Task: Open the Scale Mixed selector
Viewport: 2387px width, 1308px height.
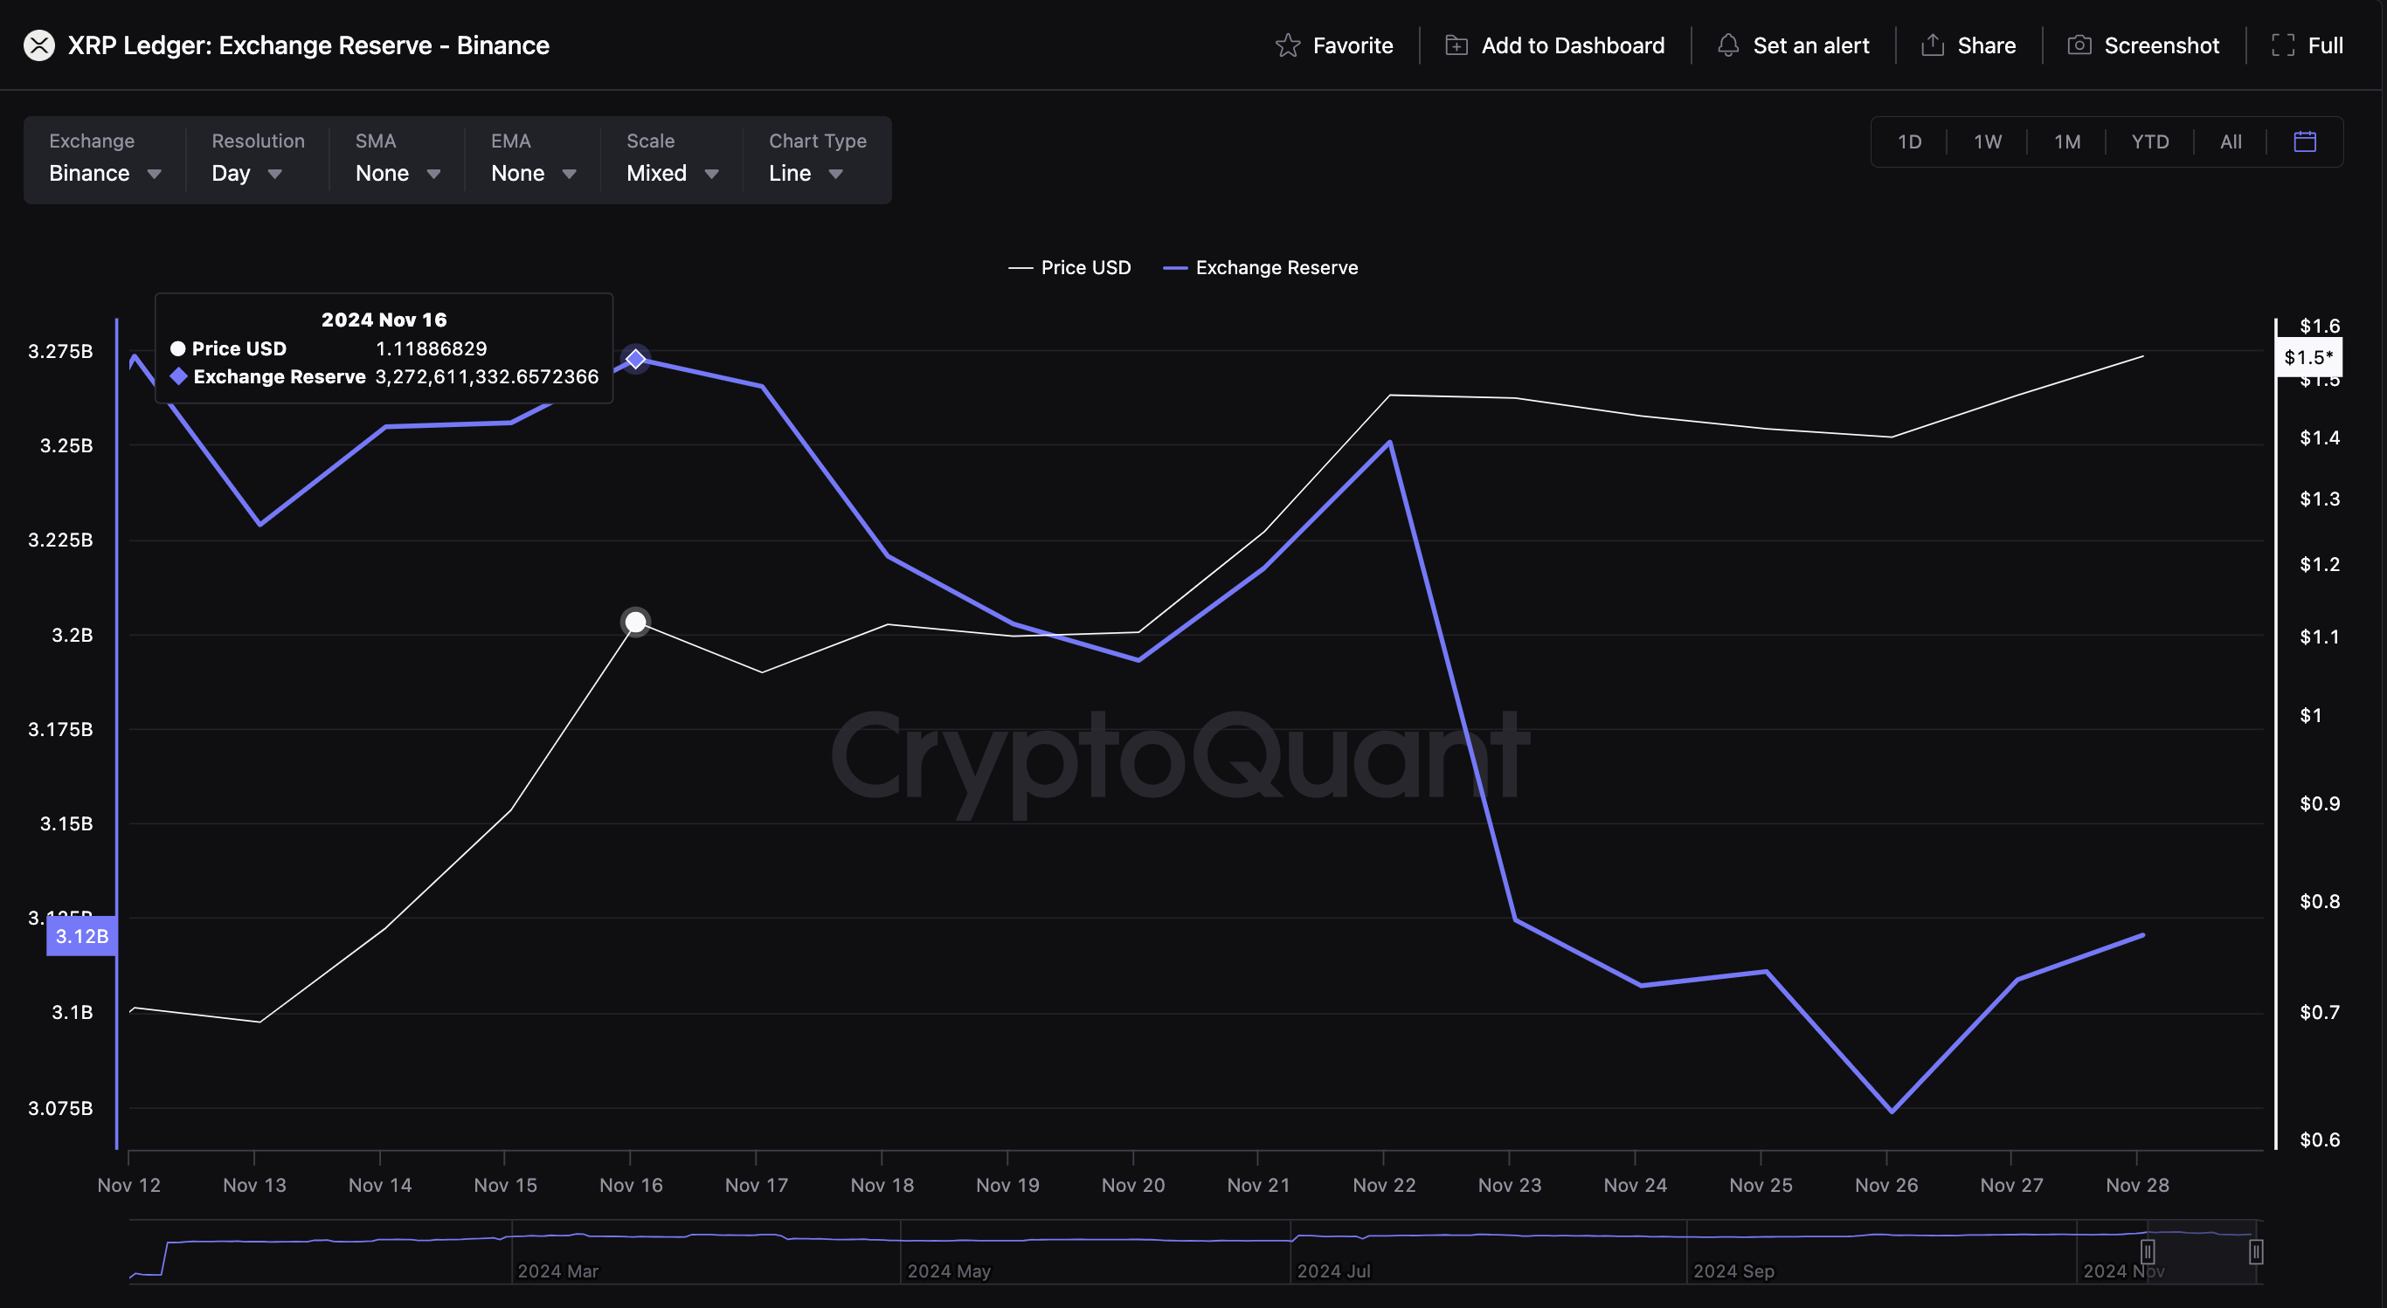Action: pos(670,172)
